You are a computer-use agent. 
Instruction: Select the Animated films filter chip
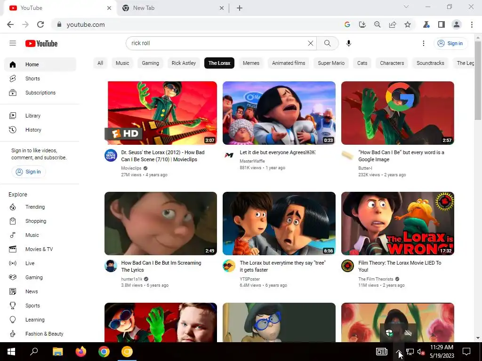[x=289, y=63]
